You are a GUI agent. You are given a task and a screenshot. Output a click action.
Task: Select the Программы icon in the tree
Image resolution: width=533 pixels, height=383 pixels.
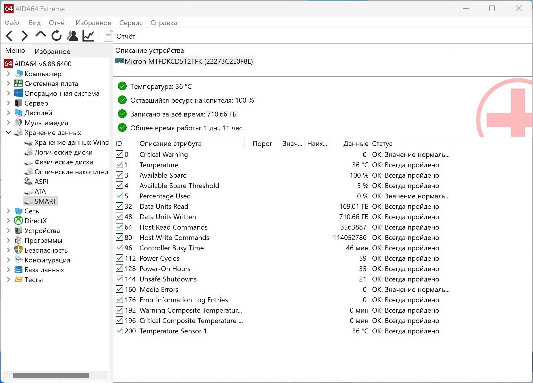[18, 240]
